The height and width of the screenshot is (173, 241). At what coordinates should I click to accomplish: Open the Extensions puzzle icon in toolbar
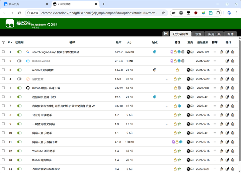click(x=218, y=13)
